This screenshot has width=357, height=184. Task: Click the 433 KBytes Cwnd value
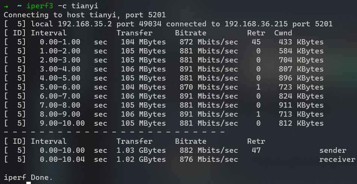(x=301, y=42)
